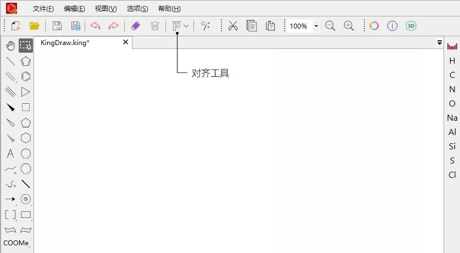Select the cyclopentane ring tool
This screenshot has height=253, width=460.
26,123
